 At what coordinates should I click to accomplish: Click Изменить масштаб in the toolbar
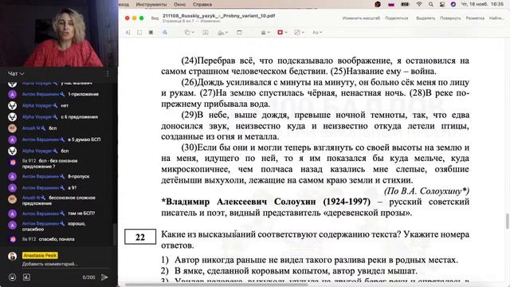(361, 18)
